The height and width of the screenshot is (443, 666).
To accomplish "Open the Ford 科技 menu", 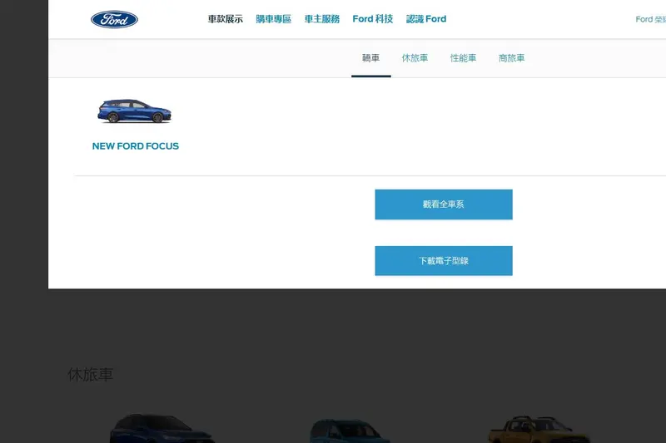I will (x=372, y=19).
